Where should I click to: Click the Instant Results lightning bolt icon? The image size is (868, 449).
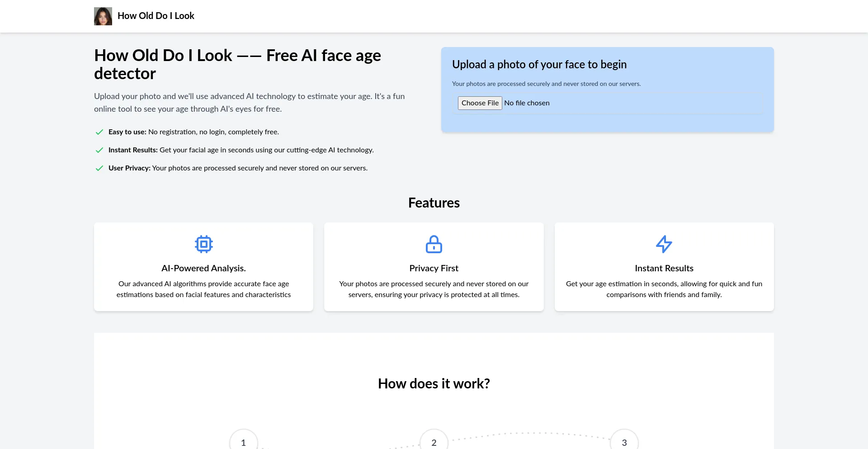tap(664, 244)
